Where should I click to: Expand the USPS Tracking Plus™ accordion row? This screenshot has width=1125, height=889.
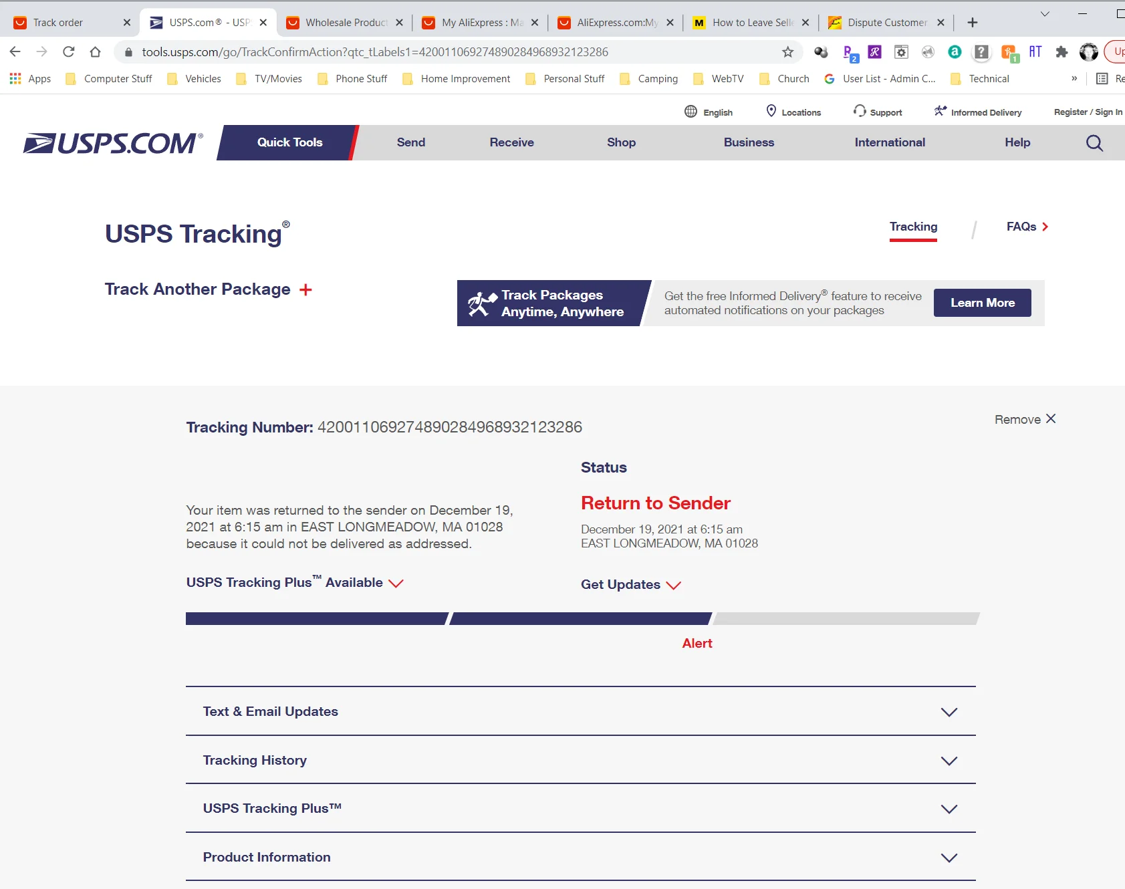[x=581, y=809]
